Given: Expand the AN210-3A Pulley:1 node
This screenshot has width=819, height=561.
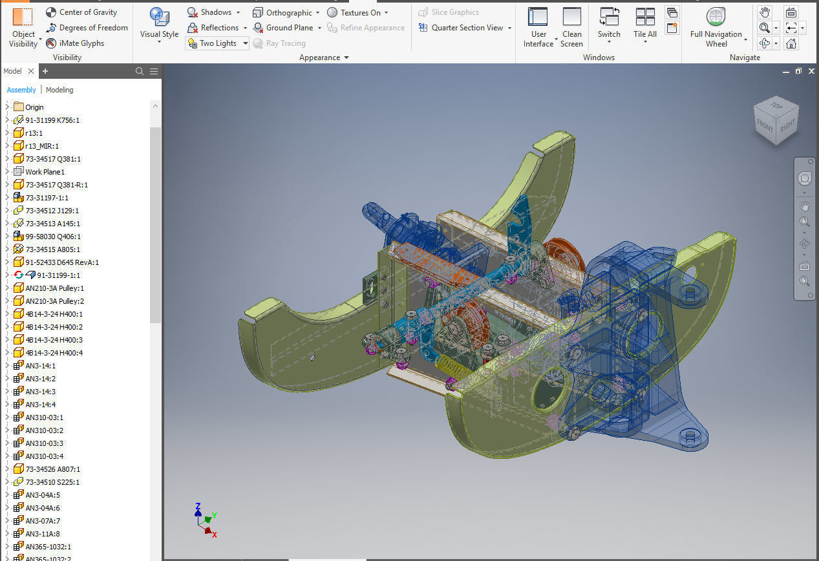Looking at the screenshot, I should (8, 288).
